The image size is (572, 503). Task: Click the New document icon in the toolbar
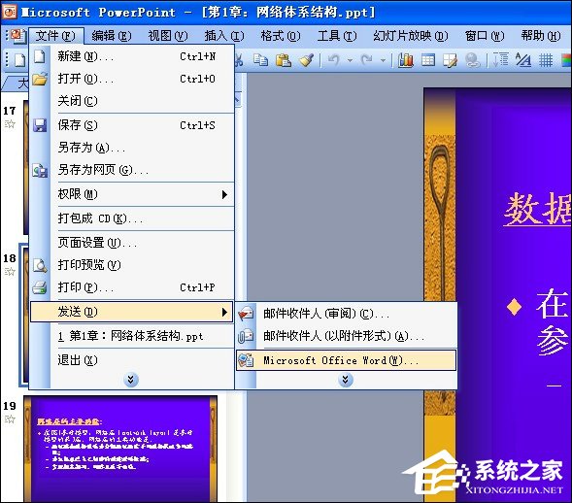(x=20, y=60)
